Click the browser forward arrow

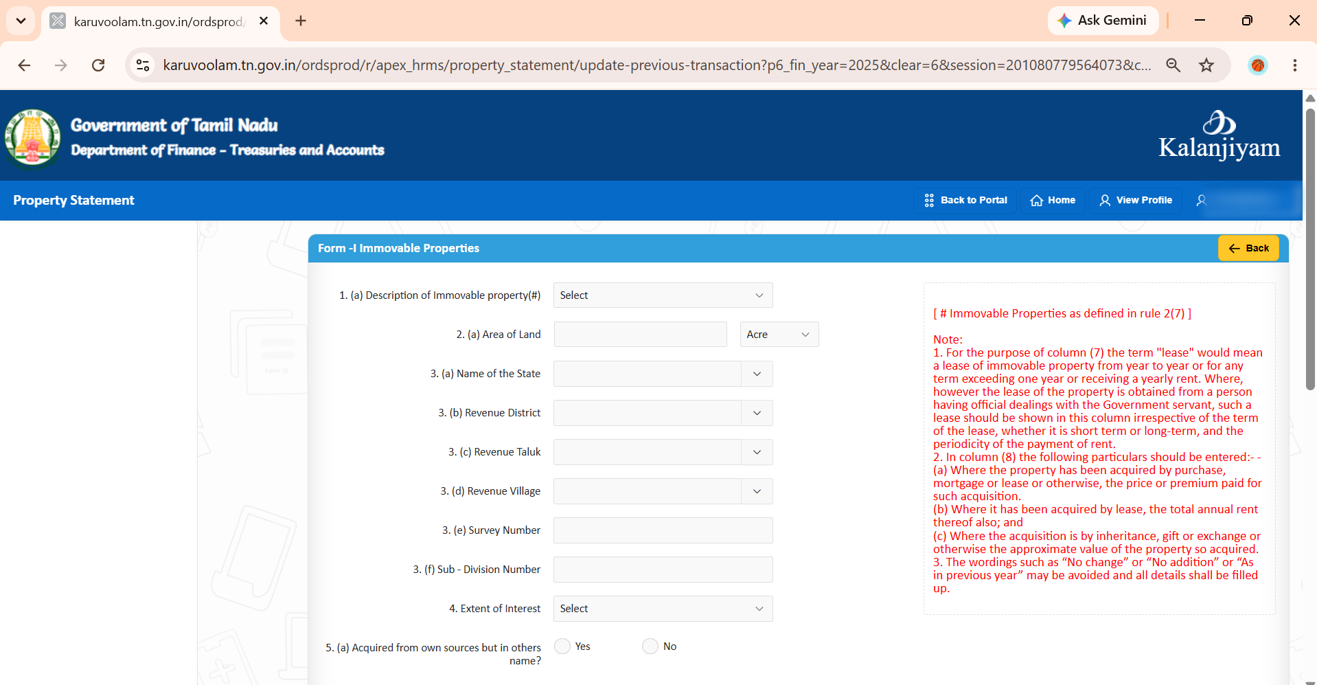(61, 65)
